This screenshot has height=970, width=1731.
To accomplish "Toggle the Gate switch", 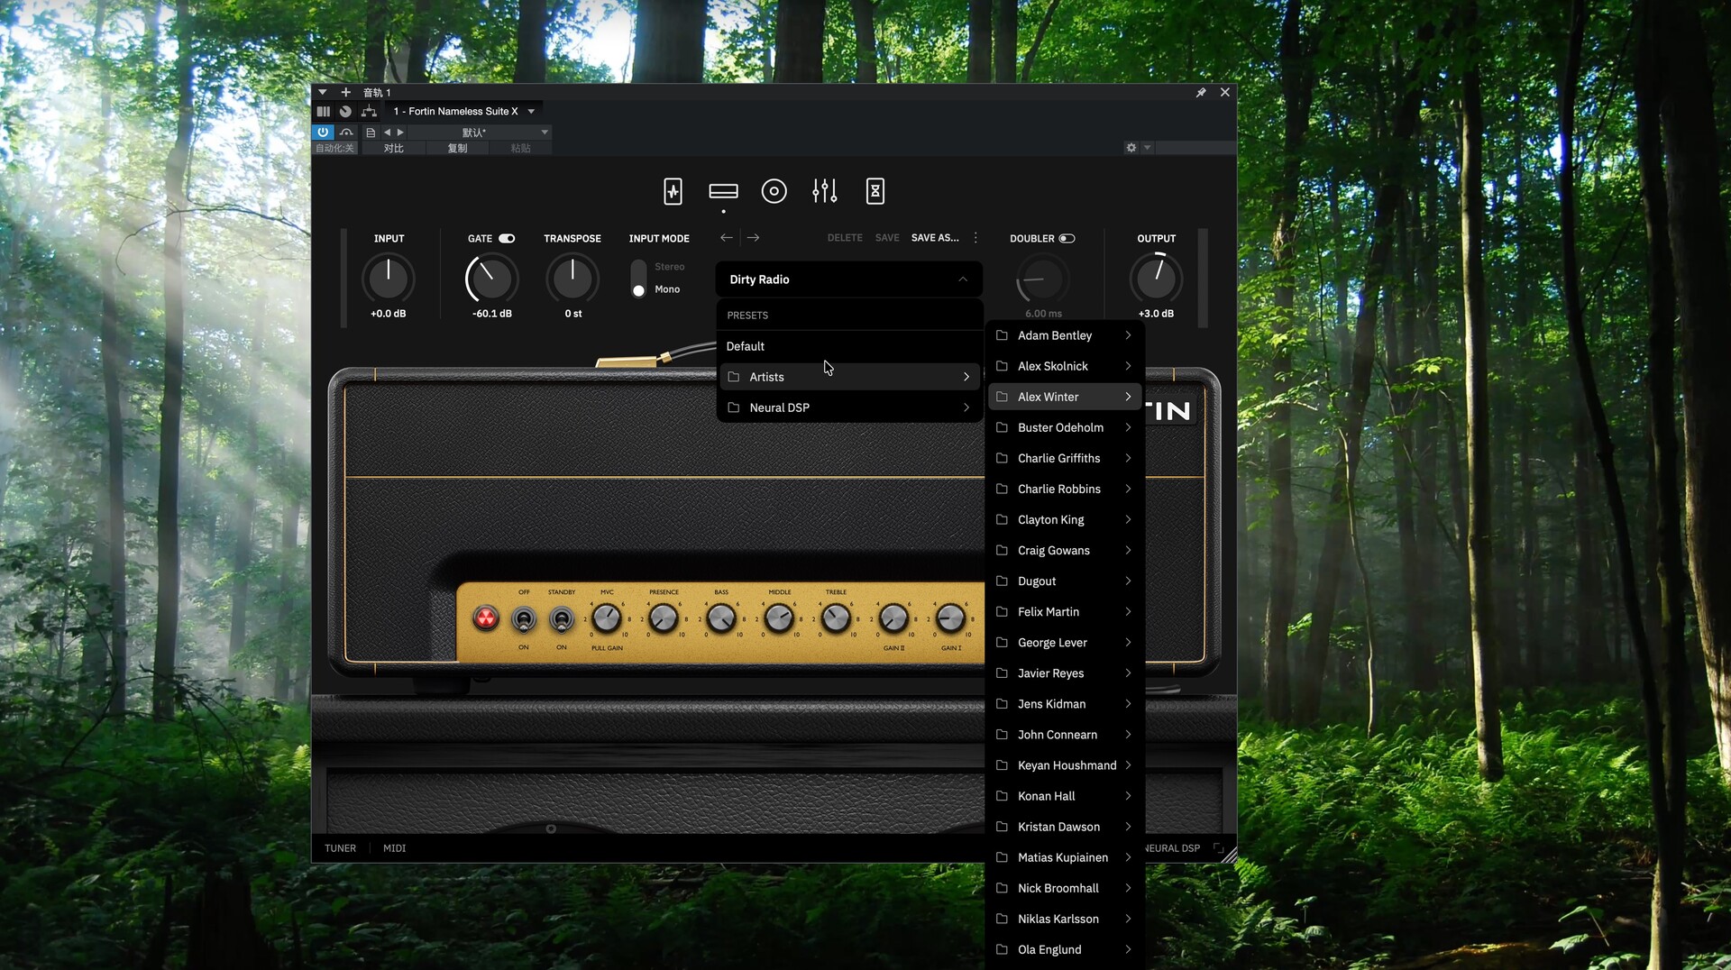I will 507,239.
